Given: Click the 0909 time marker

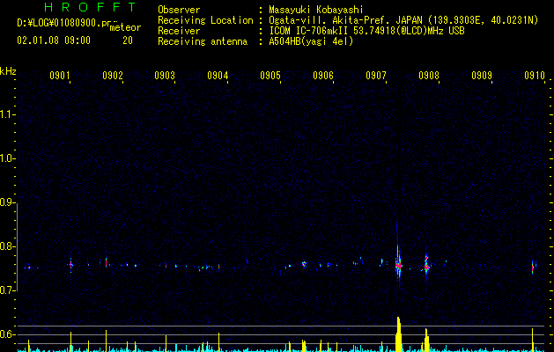Looking at the screenshot, I should 482,75.
